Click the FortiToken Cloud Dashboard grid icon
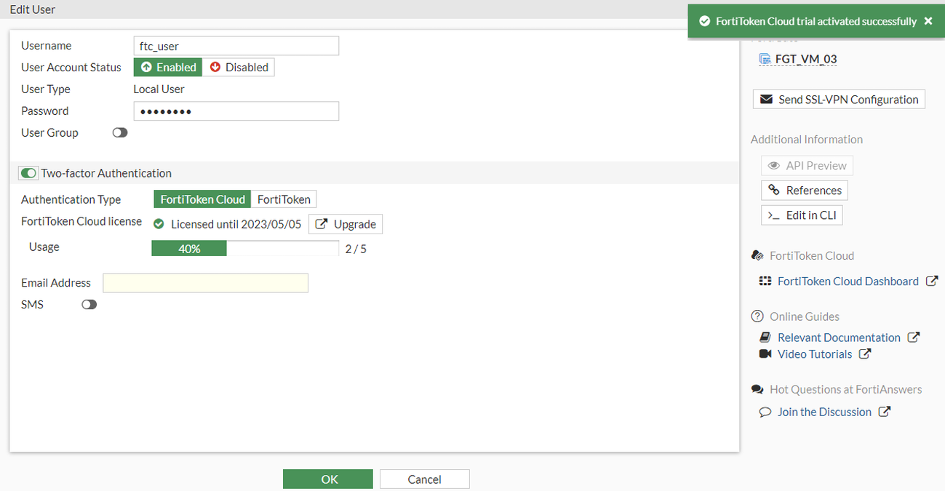 pos(765,281)
